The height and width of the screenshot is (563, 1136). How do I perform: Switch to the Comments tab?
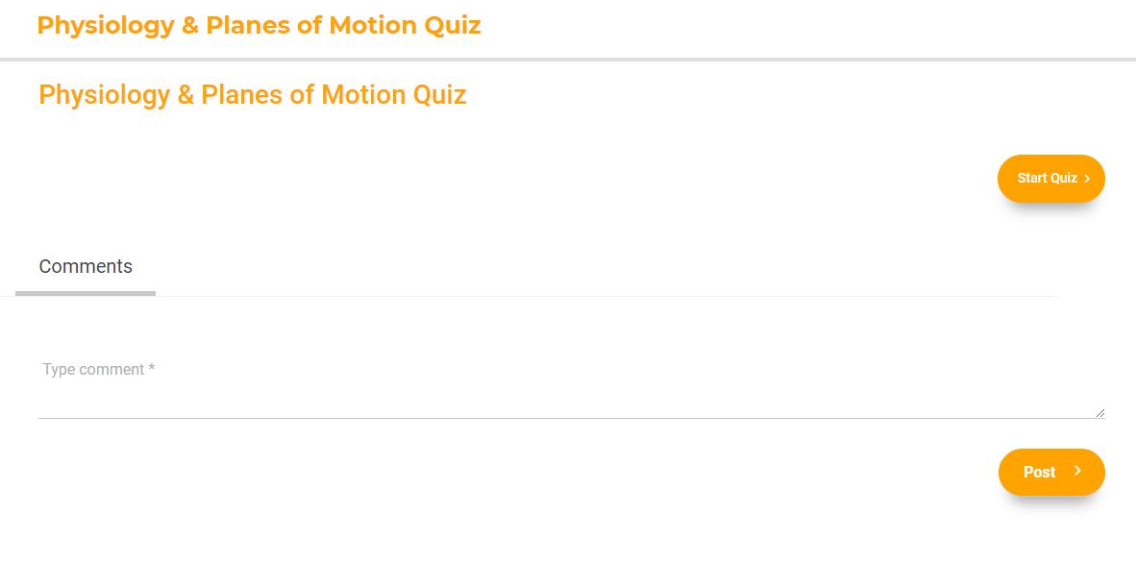pos(86,267)
